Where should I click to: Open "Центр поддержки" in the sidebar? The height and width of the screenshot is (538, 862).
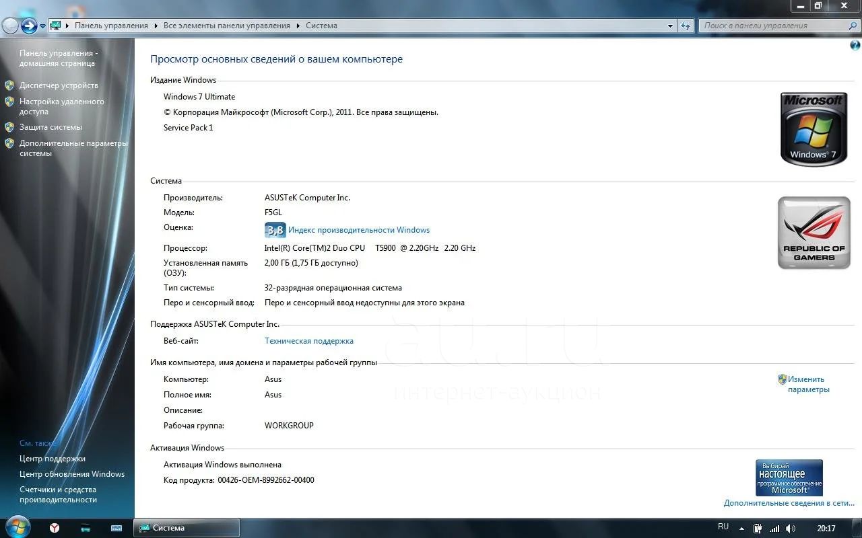(53, 459)
